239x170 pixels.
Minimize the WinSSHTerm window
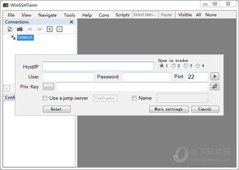coord(205,4)
